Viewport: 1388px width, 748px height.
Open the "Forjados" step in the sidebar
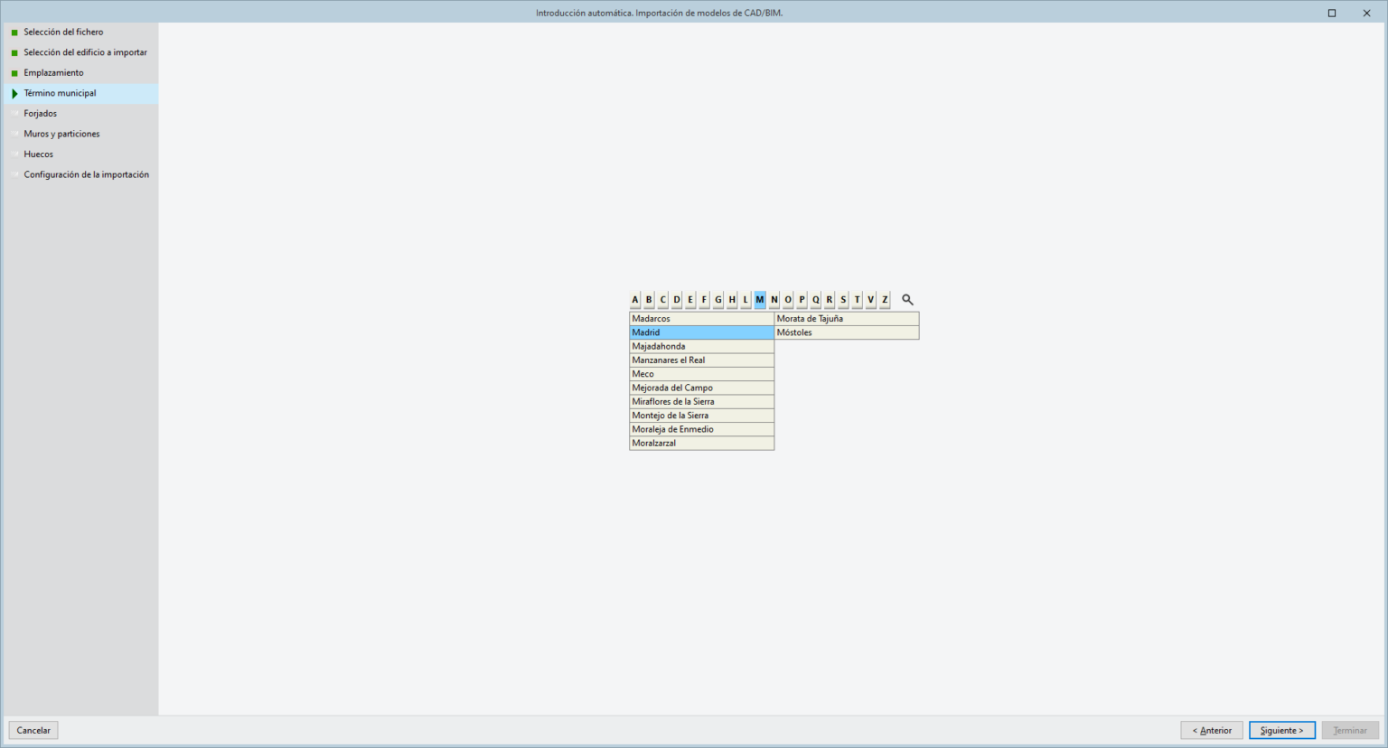coord(41,113)
